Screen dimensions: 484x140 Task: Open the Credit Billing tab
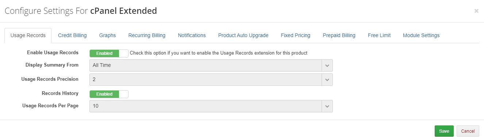tap(72, 36)
